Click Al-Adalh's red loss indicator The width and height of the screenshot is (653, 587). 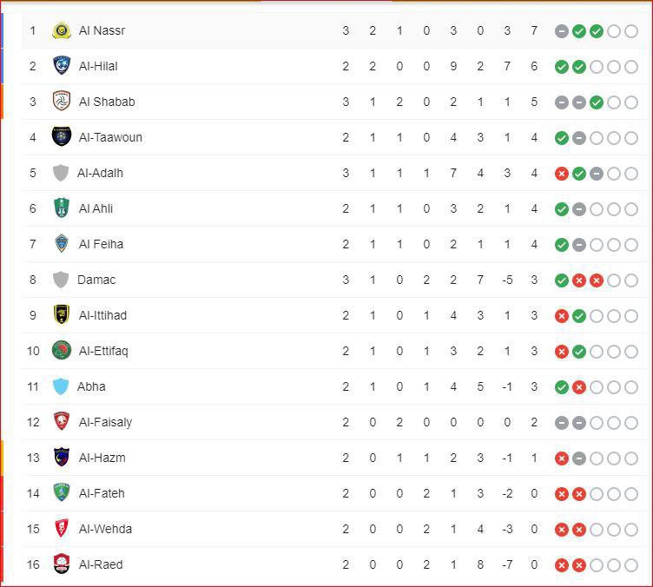pyautogui.click(x=562, y=174)
